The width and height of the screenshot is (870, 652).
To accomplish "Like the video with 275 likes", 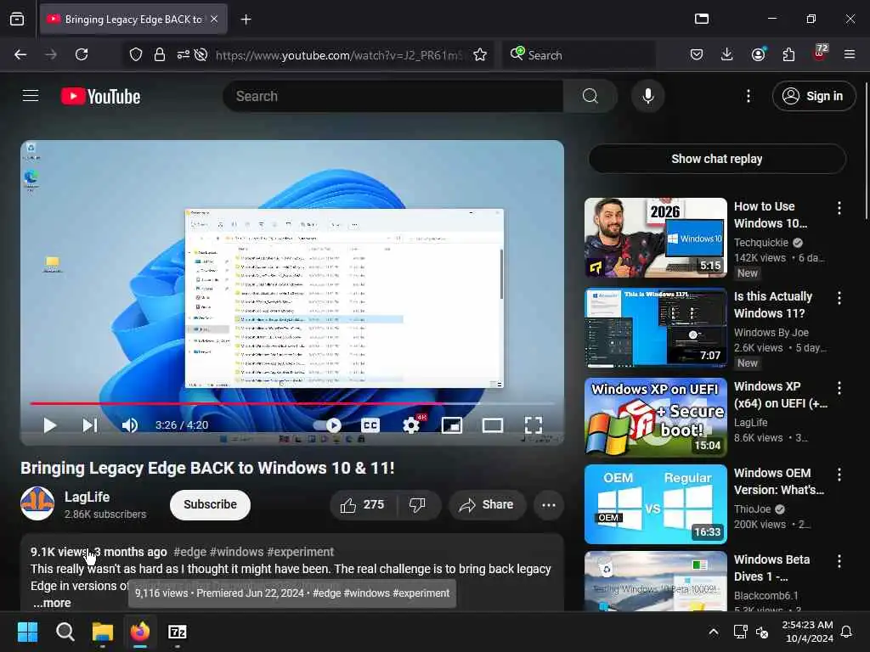I will coord(364,504).
